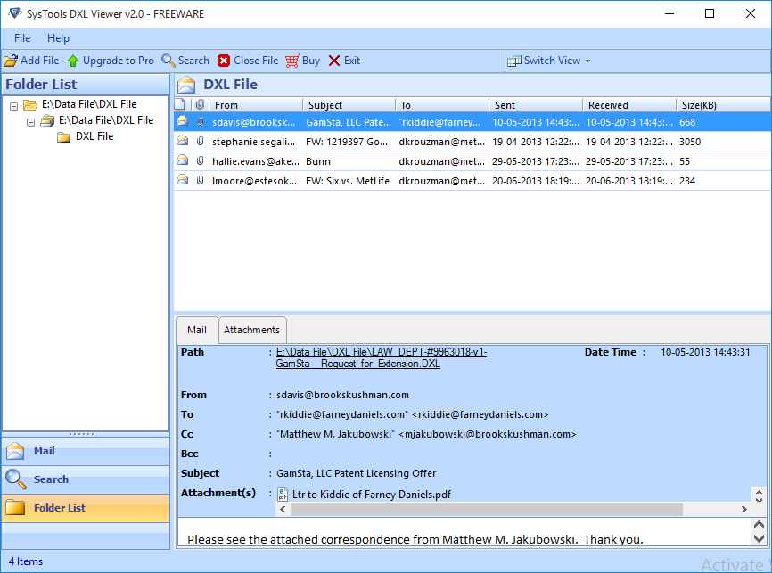
Task: Click left arrow of attachment horizontal scrollbar
Action: pos(283,510)
